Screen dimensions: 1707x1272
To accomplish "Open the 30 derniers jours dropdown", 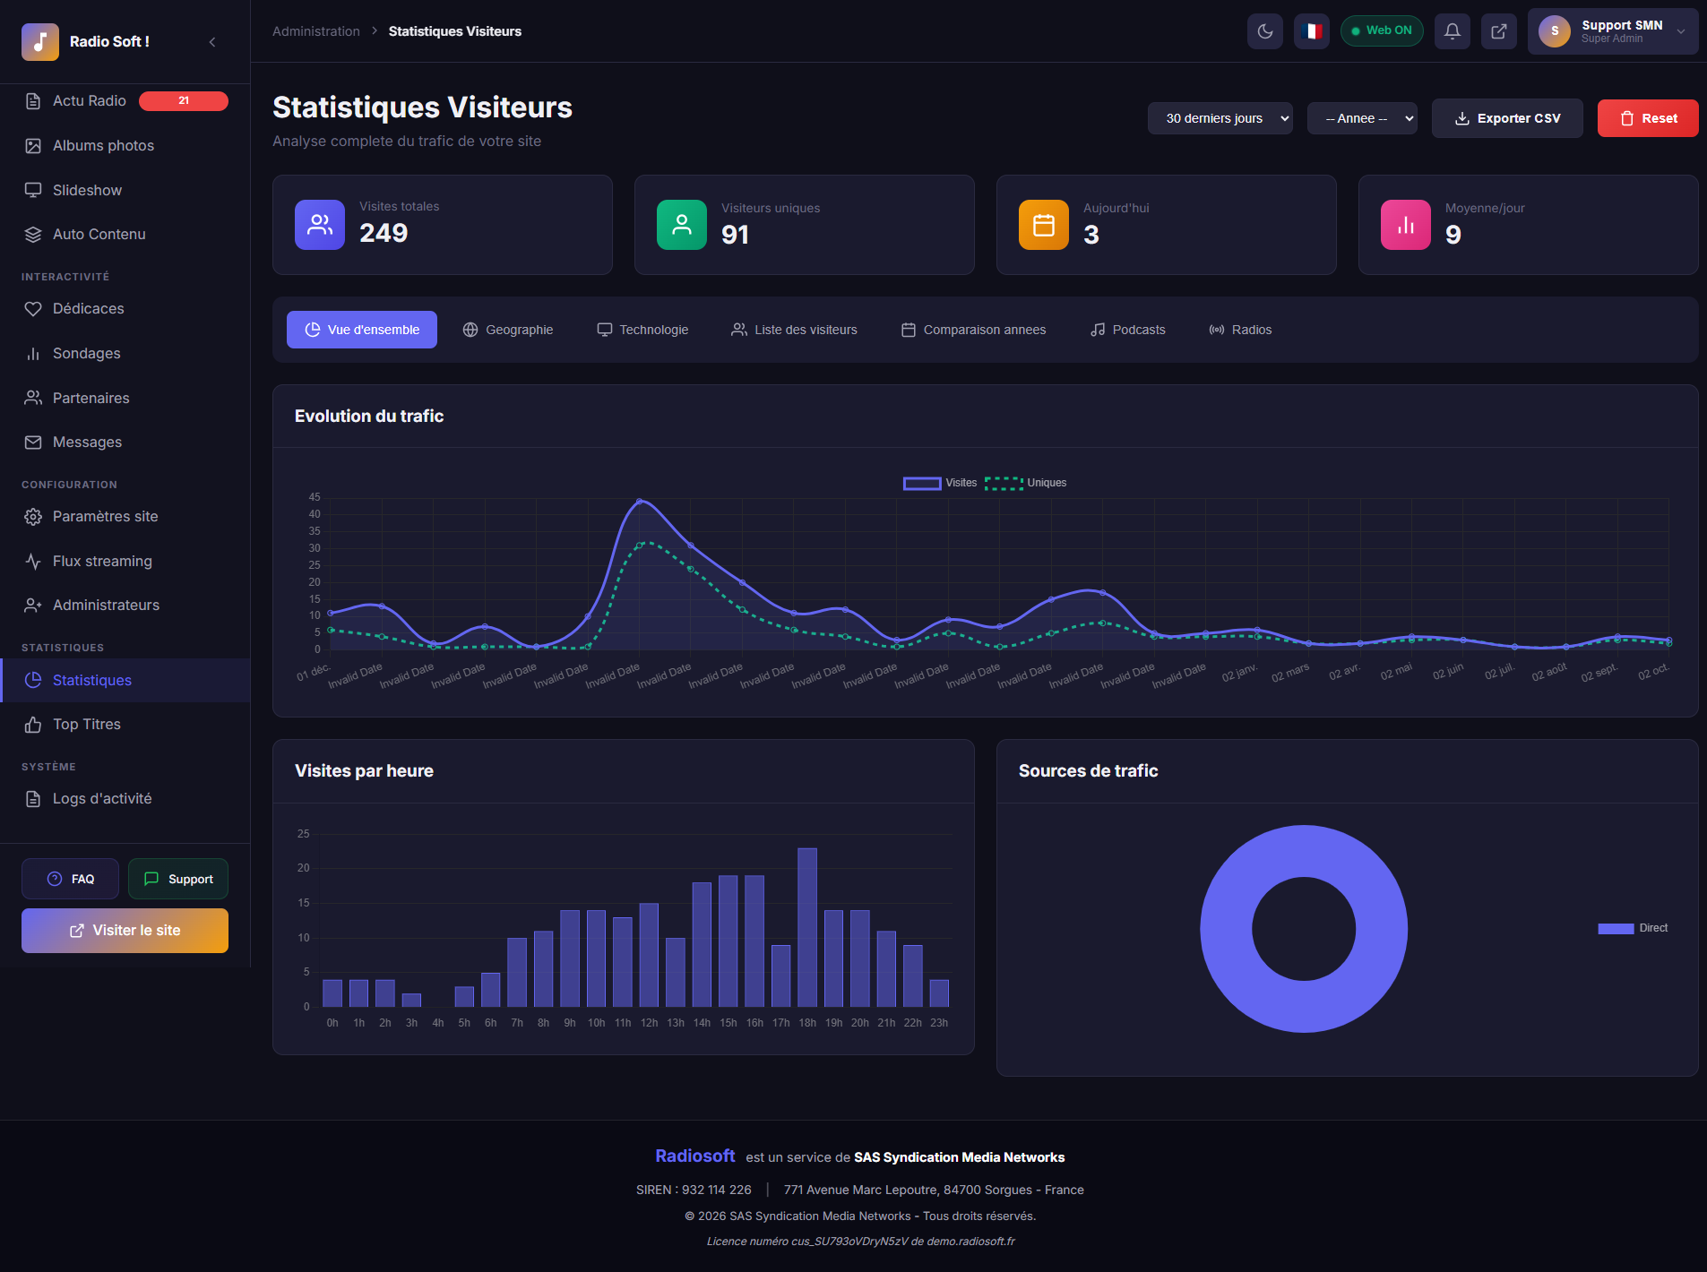I will click(x=1220, y=118).
